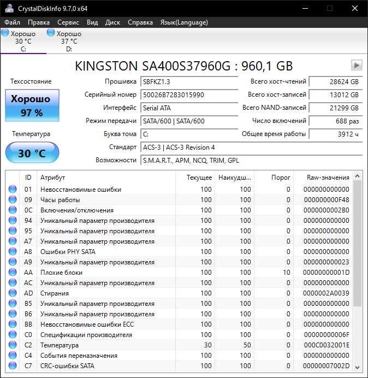Click the serial number field 50026B7283015990
This screenshot has height=378, width=368.
pos(189,94)
